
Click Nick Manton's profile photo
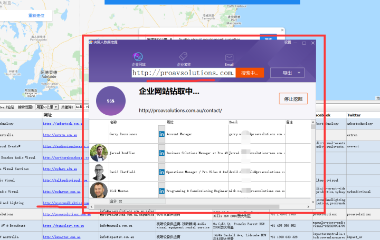[99, 190]
